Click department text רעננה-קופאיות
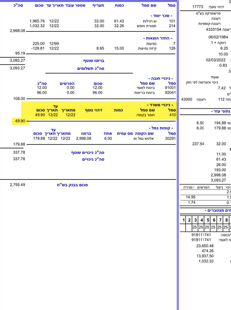This screenshot has height=310, width=231. tap(210, 24)
